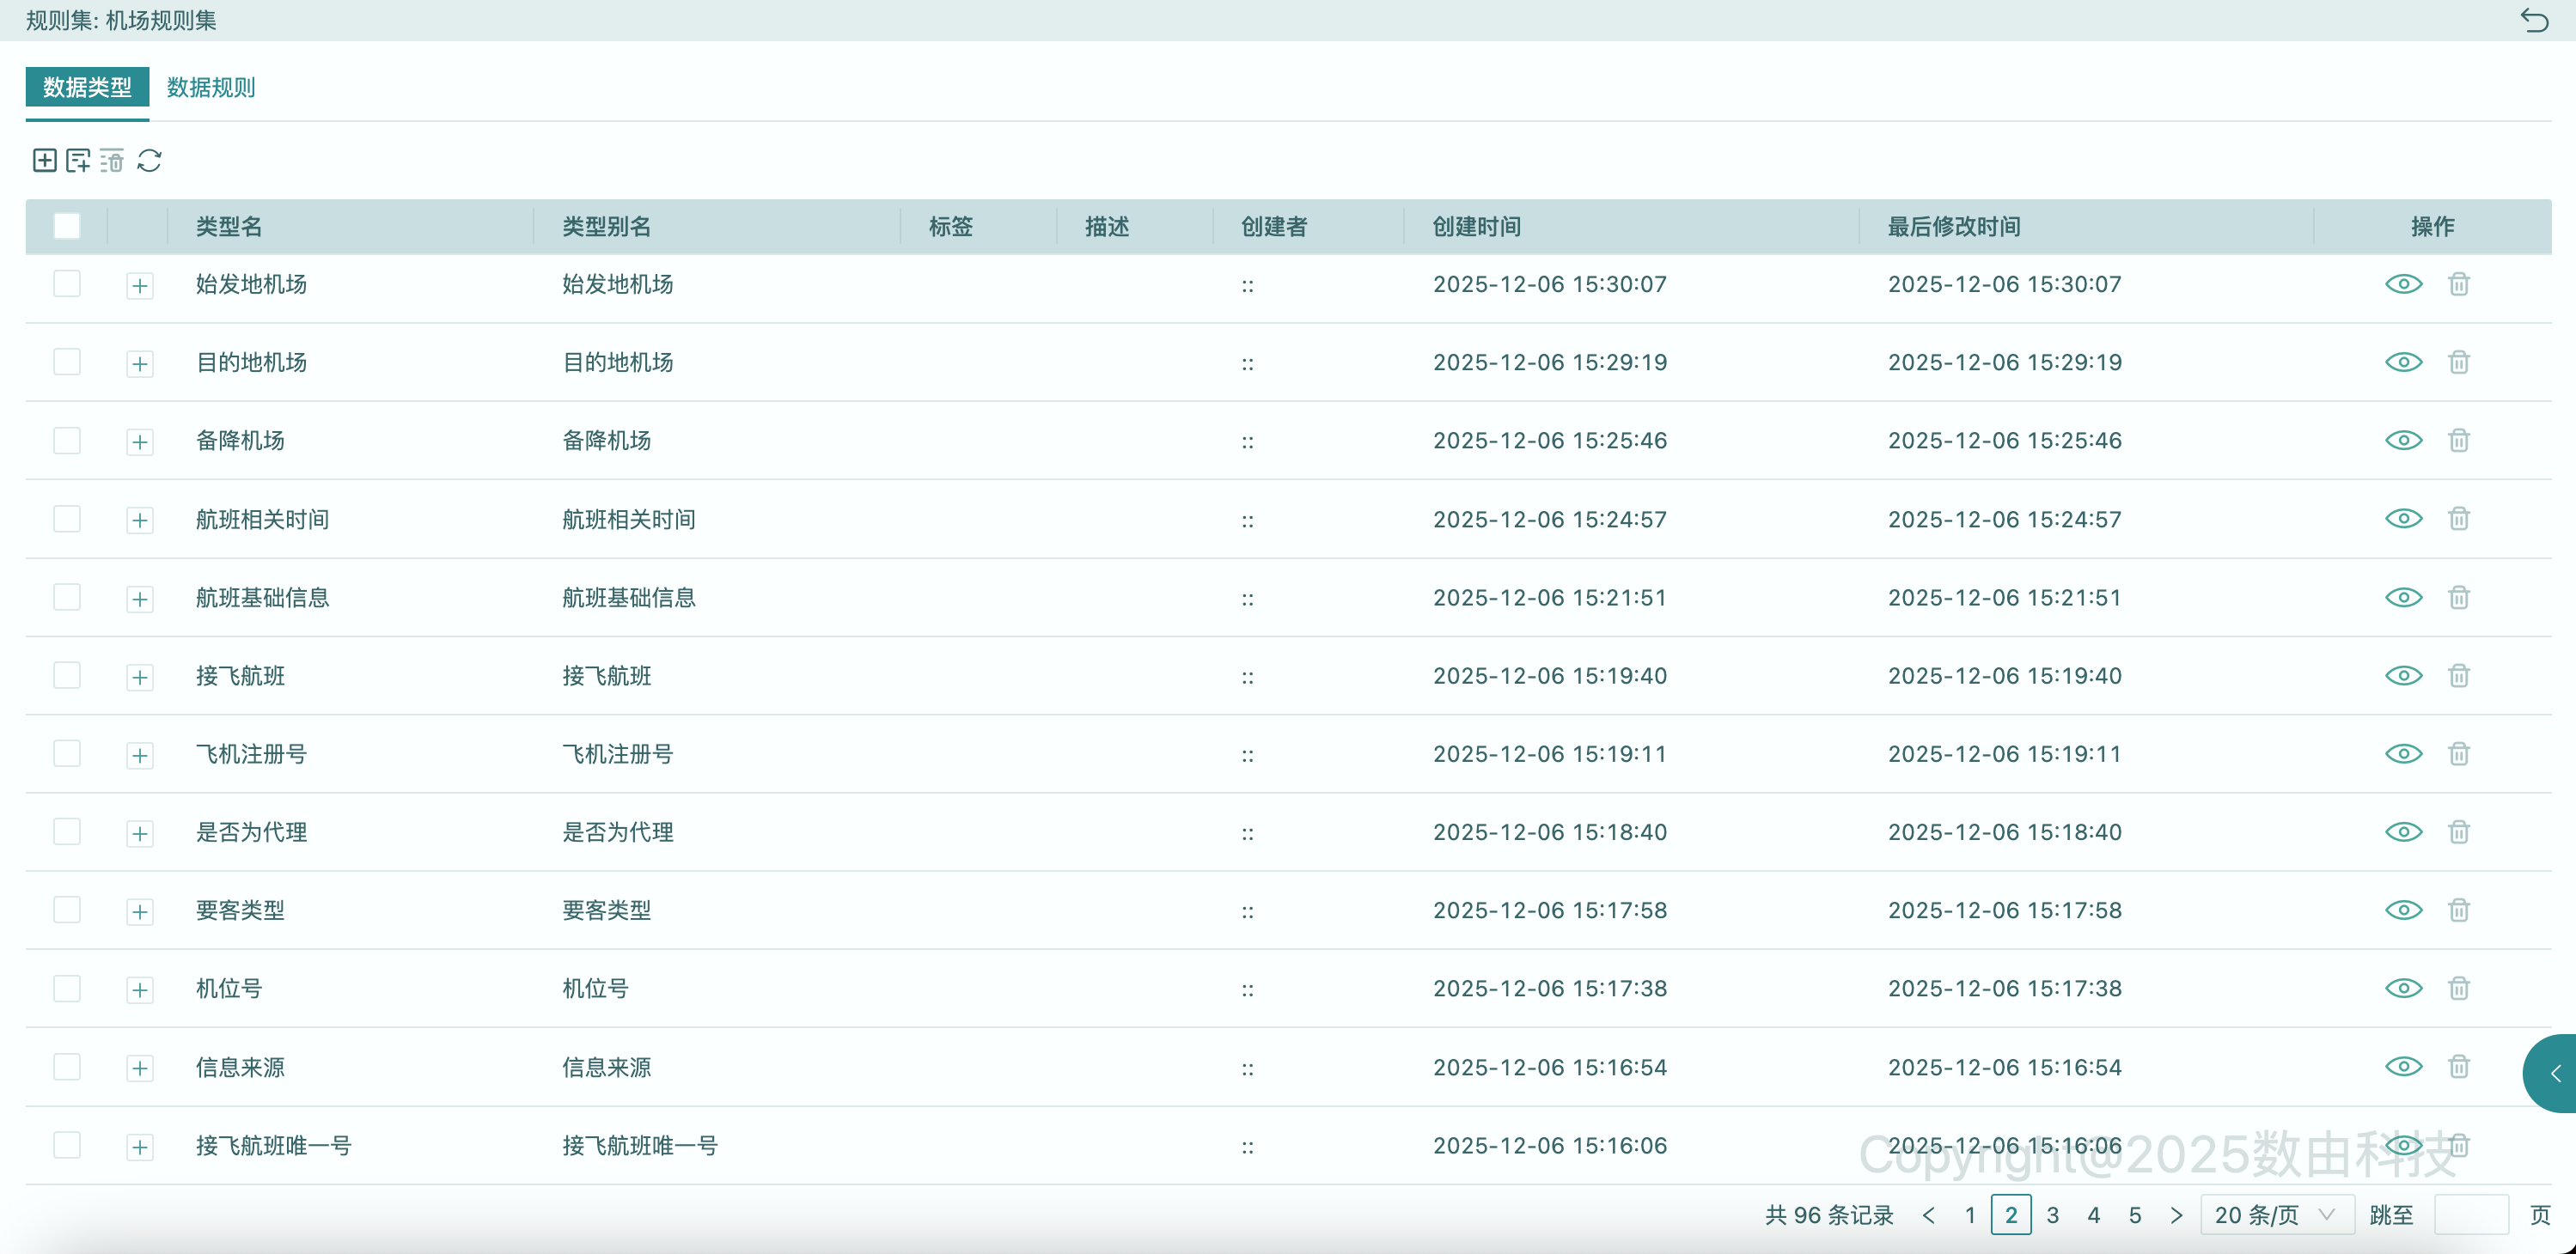Click the add new data type icon
Viewport: 2576px width, 1254px height.
pyautogui.click(x=44, y=160)
